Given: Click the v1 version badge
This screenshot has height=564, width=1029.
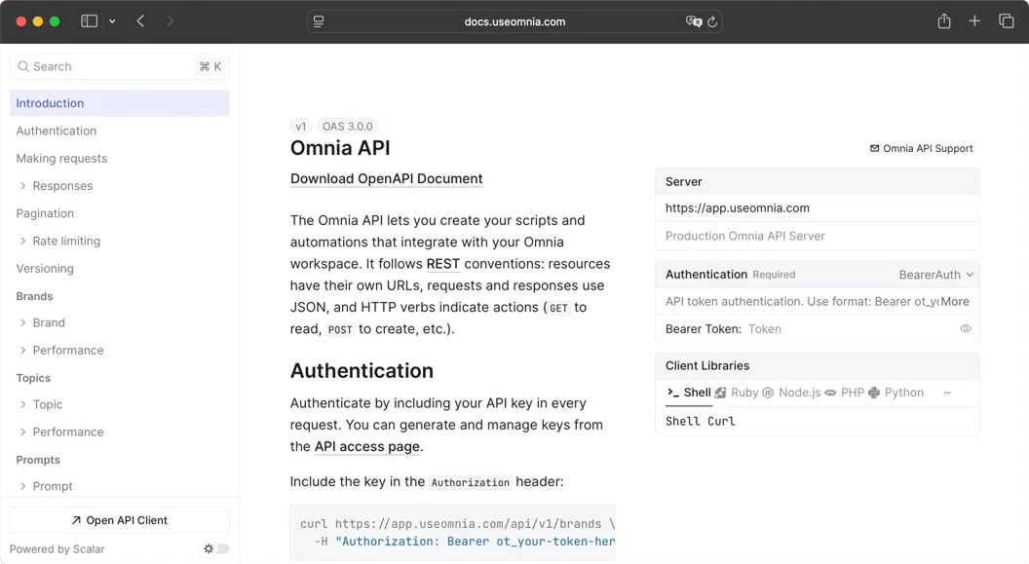Looking at the screenshot, I should 300,127.
